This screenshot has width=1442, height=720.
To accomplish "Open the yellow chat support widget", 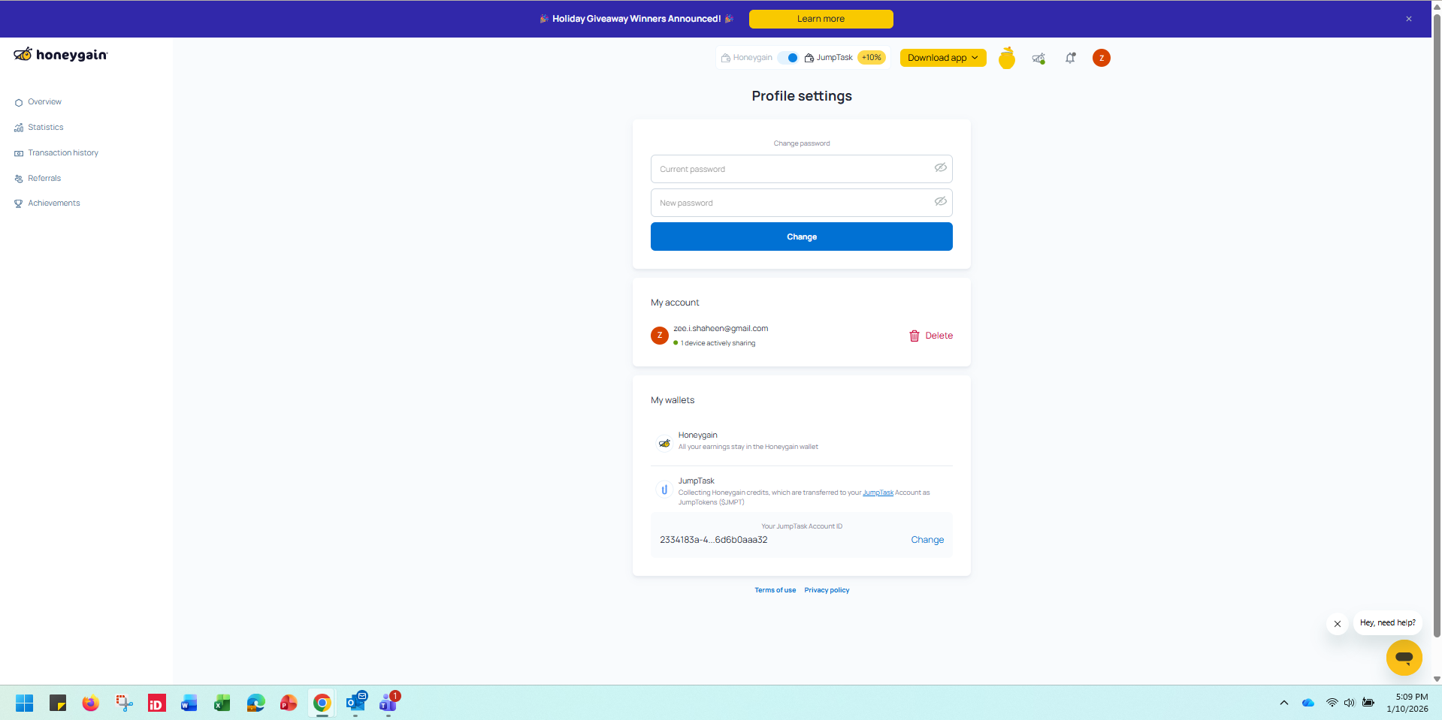I will 1404,658.
